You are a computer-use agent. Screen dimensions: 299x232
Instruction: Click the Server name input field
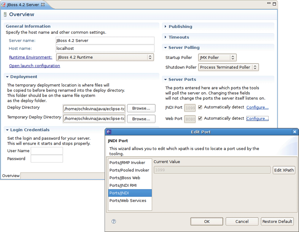point(105,41)
